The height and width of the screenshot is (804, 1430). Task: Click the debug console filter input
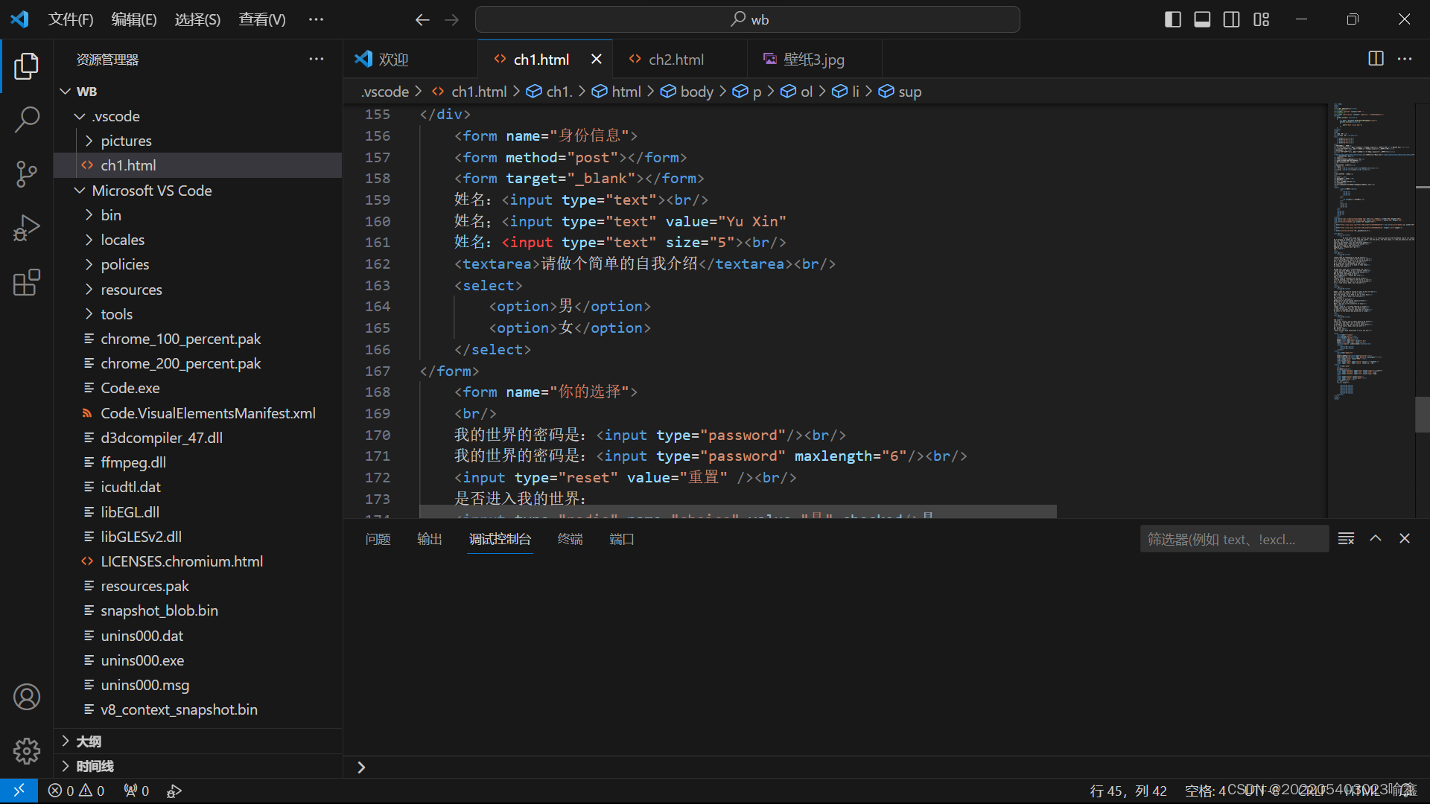tap(1233, 539)
